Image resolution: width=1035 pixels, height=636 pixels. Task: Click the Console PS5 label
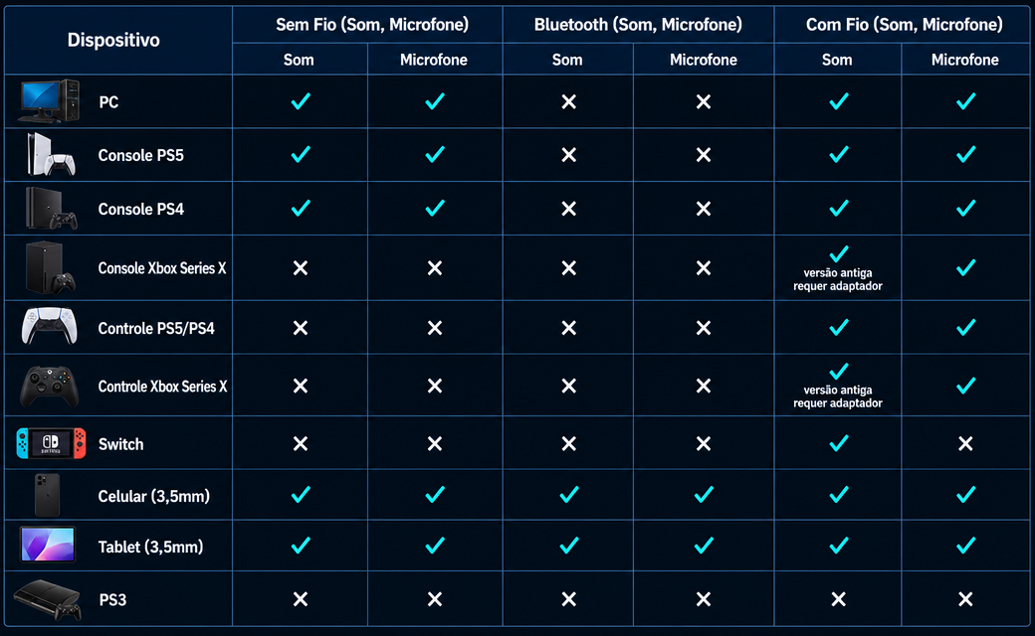(x=140, y=156)
